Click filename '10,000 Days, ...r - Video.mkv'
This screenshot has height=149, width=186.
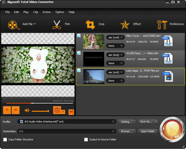pos(142,53)
